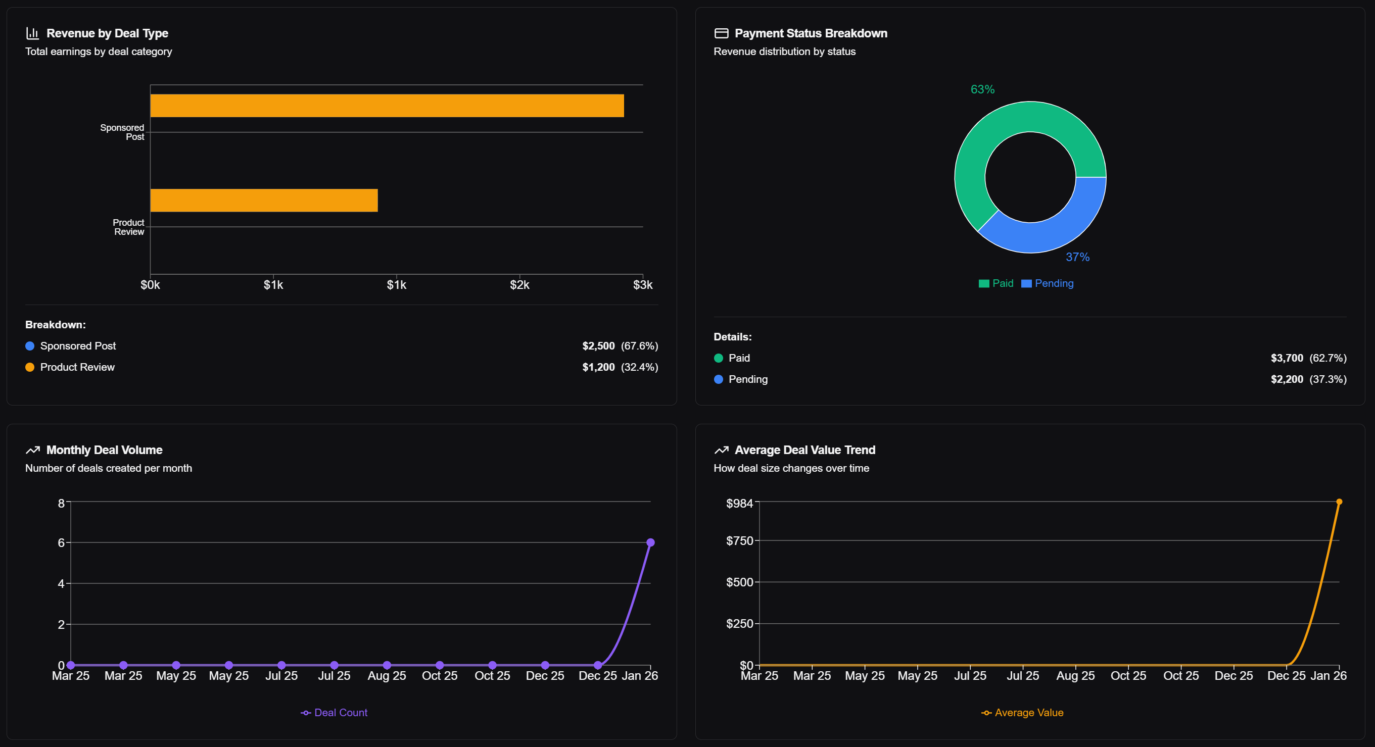Click the orange dot next to Product Review
Viewport: 1375px width, 747px height.
click(x=30, y=368)
